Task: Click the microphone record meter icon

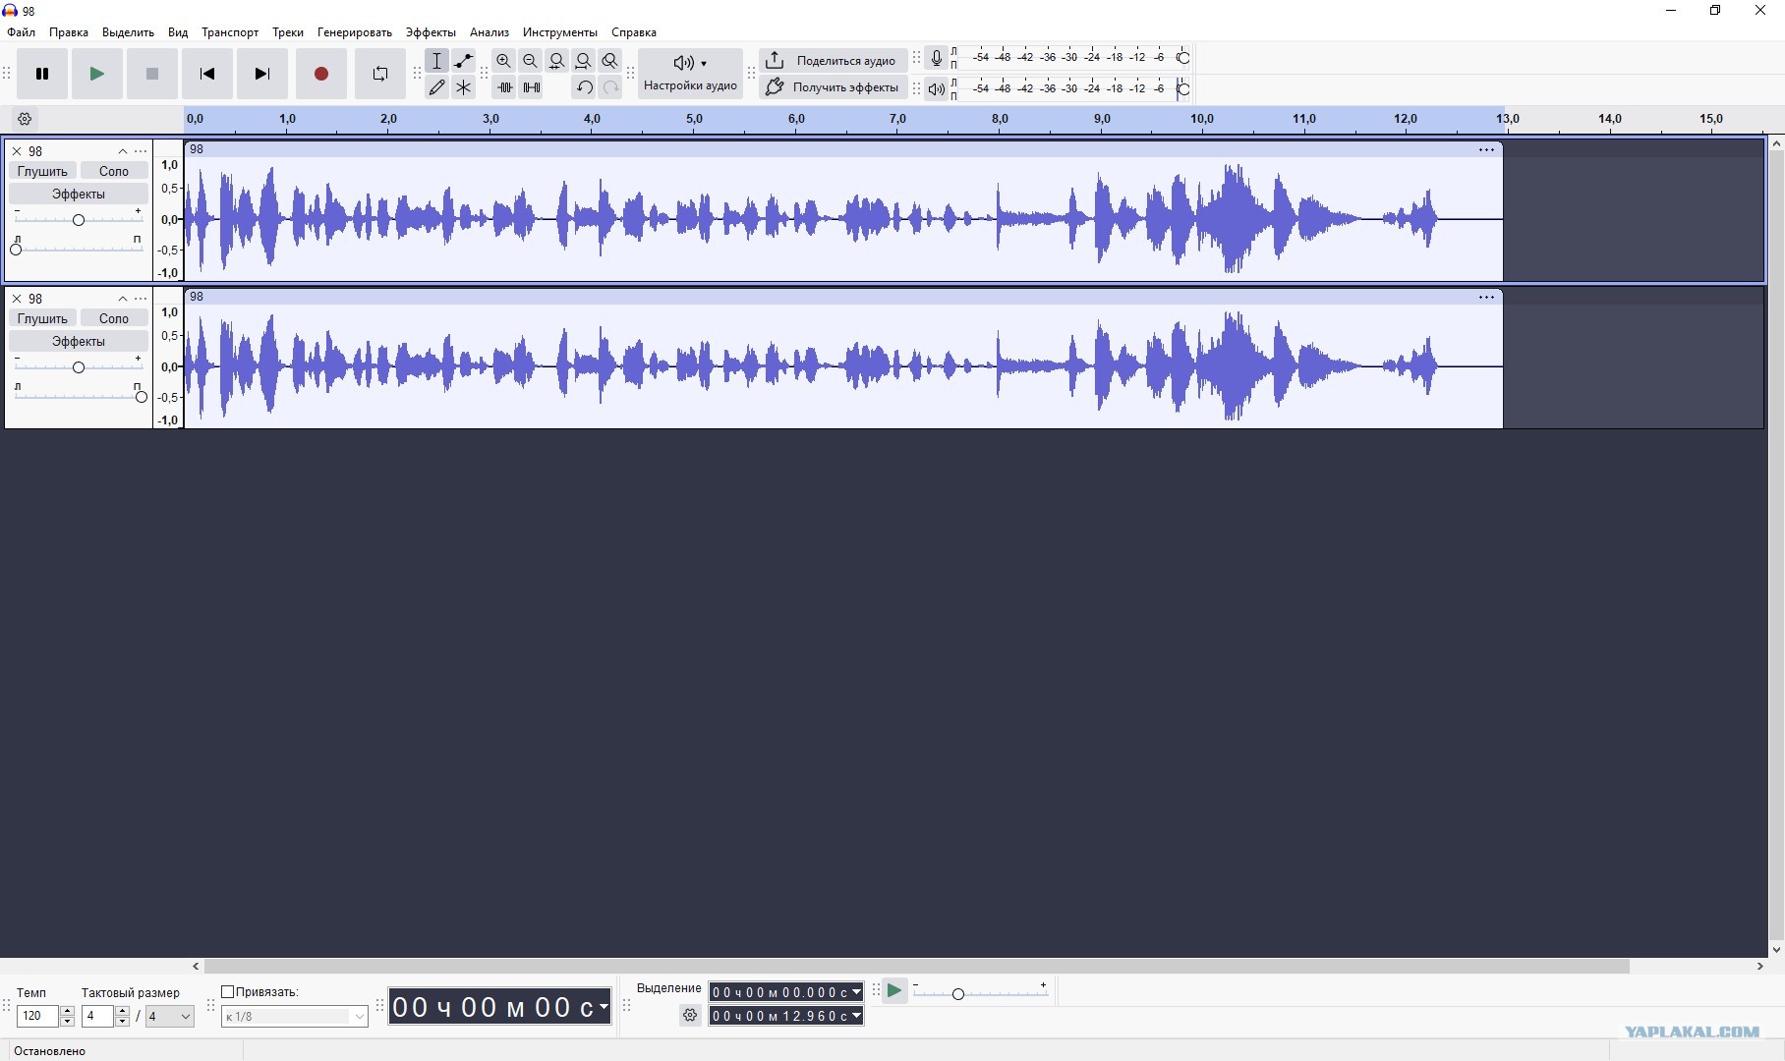Action: click(x=937, y=59)
